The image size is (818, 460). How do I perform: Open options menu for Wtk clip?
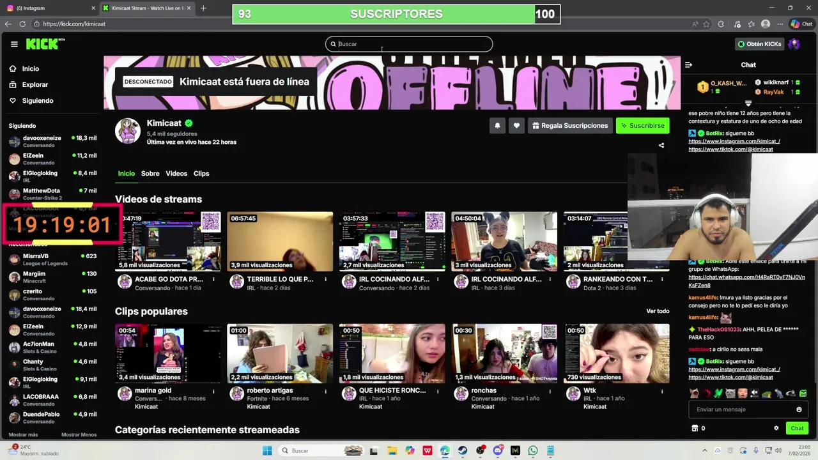click(662, 391)
